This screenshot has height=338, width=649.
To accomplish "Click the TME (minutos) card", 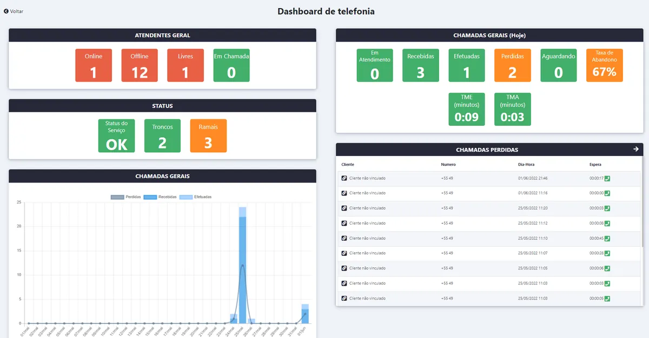I will (467, 110).
